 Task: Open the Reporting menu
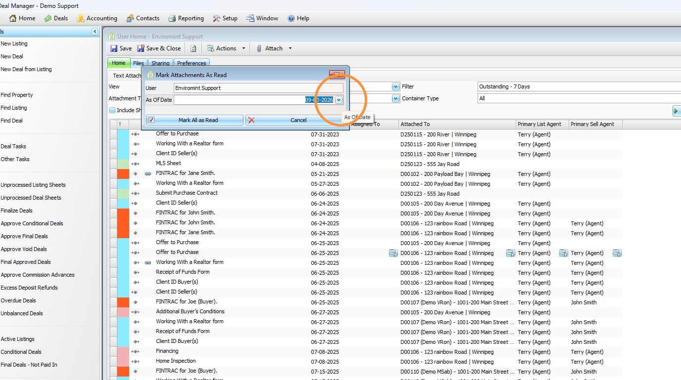tap(186, 18)
